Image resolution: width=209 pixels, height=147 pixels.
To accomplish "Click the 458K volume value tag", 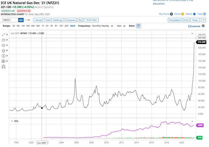I will (200, 125).
